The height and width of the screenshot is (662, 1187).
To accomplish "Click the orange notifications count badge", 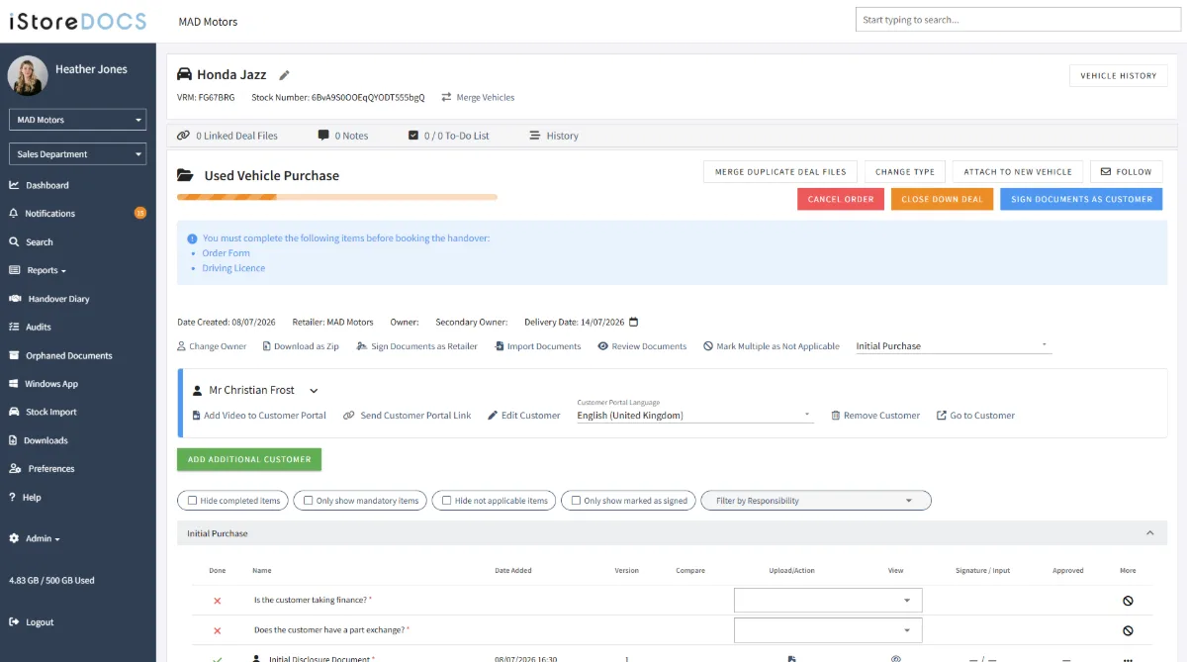I will tap(139, 213).
